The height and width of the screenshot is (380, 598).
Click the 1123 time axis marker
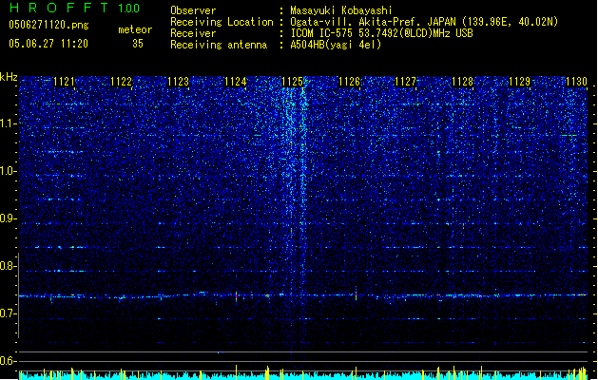tap(178, 82)
